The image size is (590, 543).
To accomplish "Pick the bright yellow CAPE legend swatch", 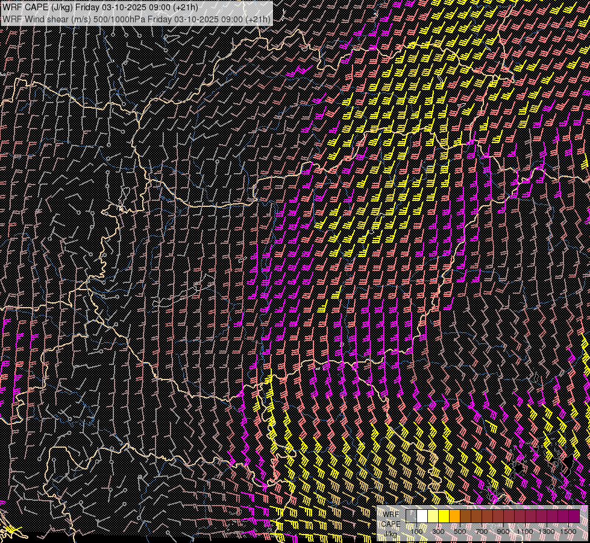I will point(444,516).
